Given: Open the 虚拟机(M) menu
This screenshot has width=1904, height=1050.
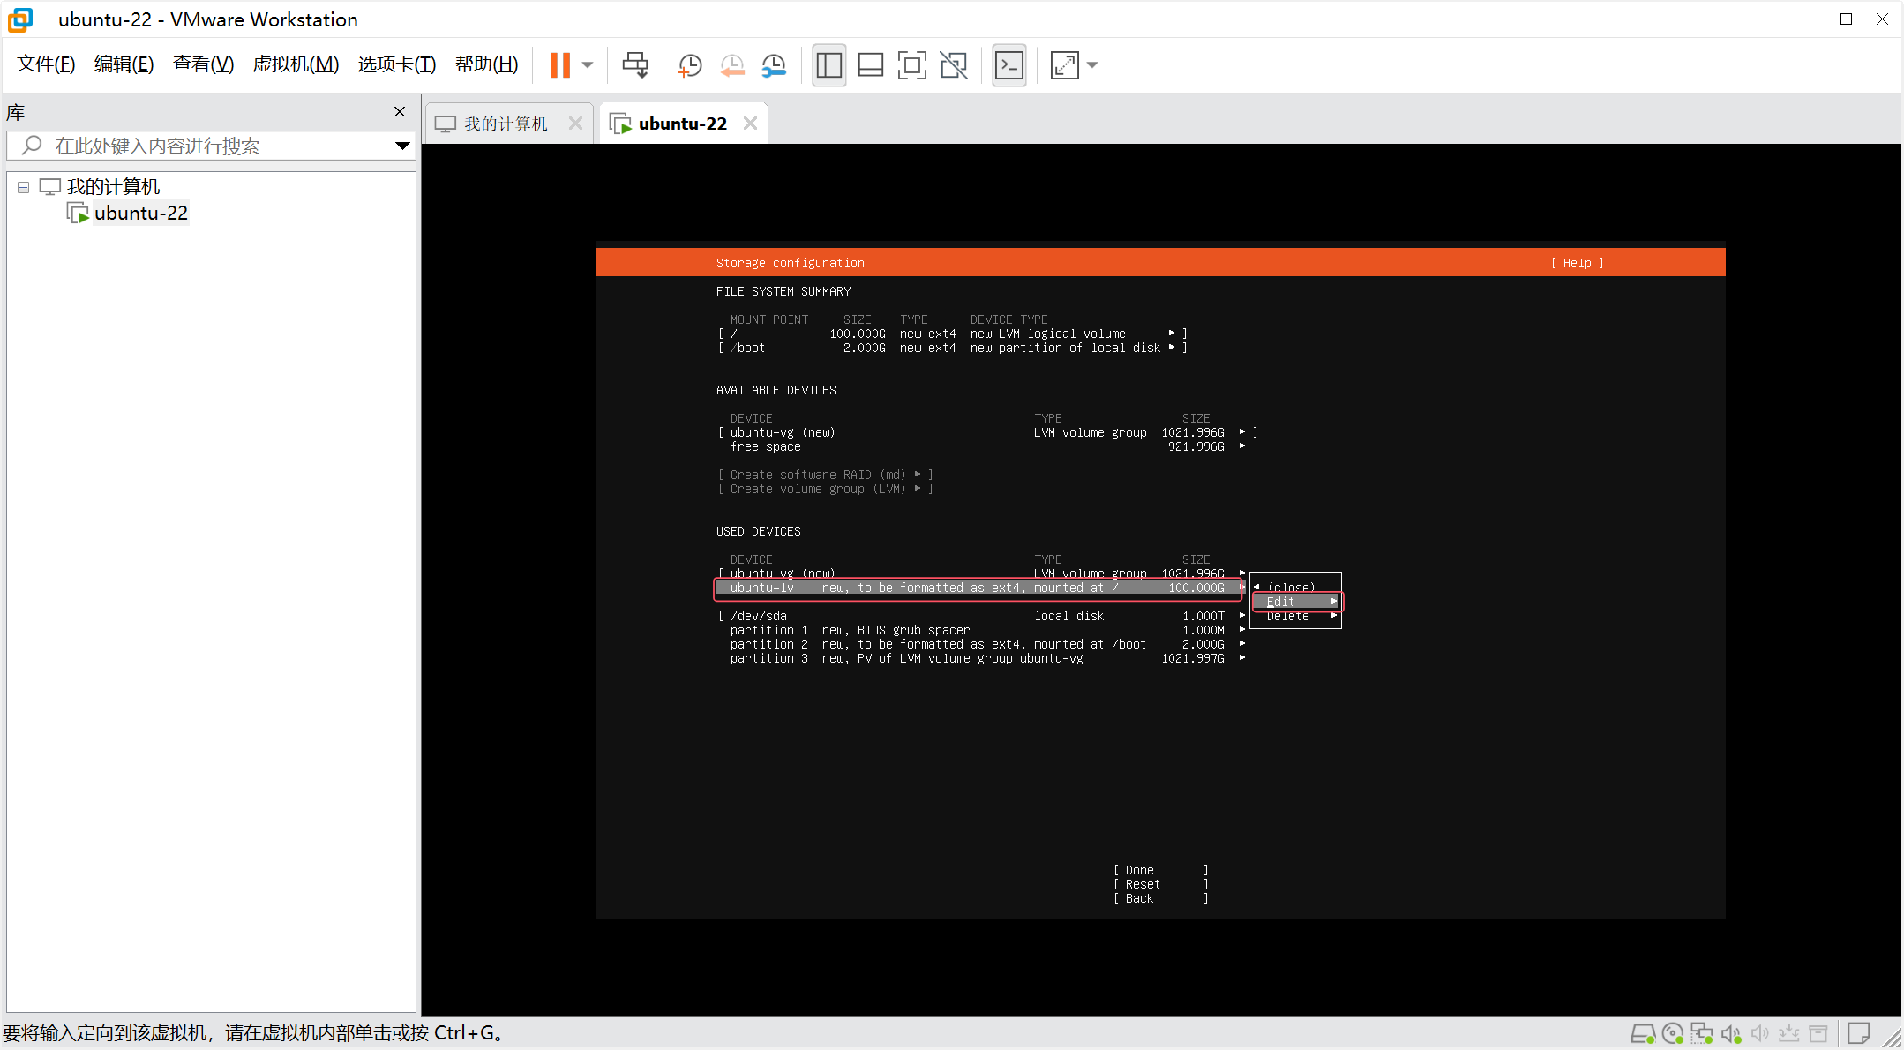Looking at the screenshot, I should tap(296, 64).
